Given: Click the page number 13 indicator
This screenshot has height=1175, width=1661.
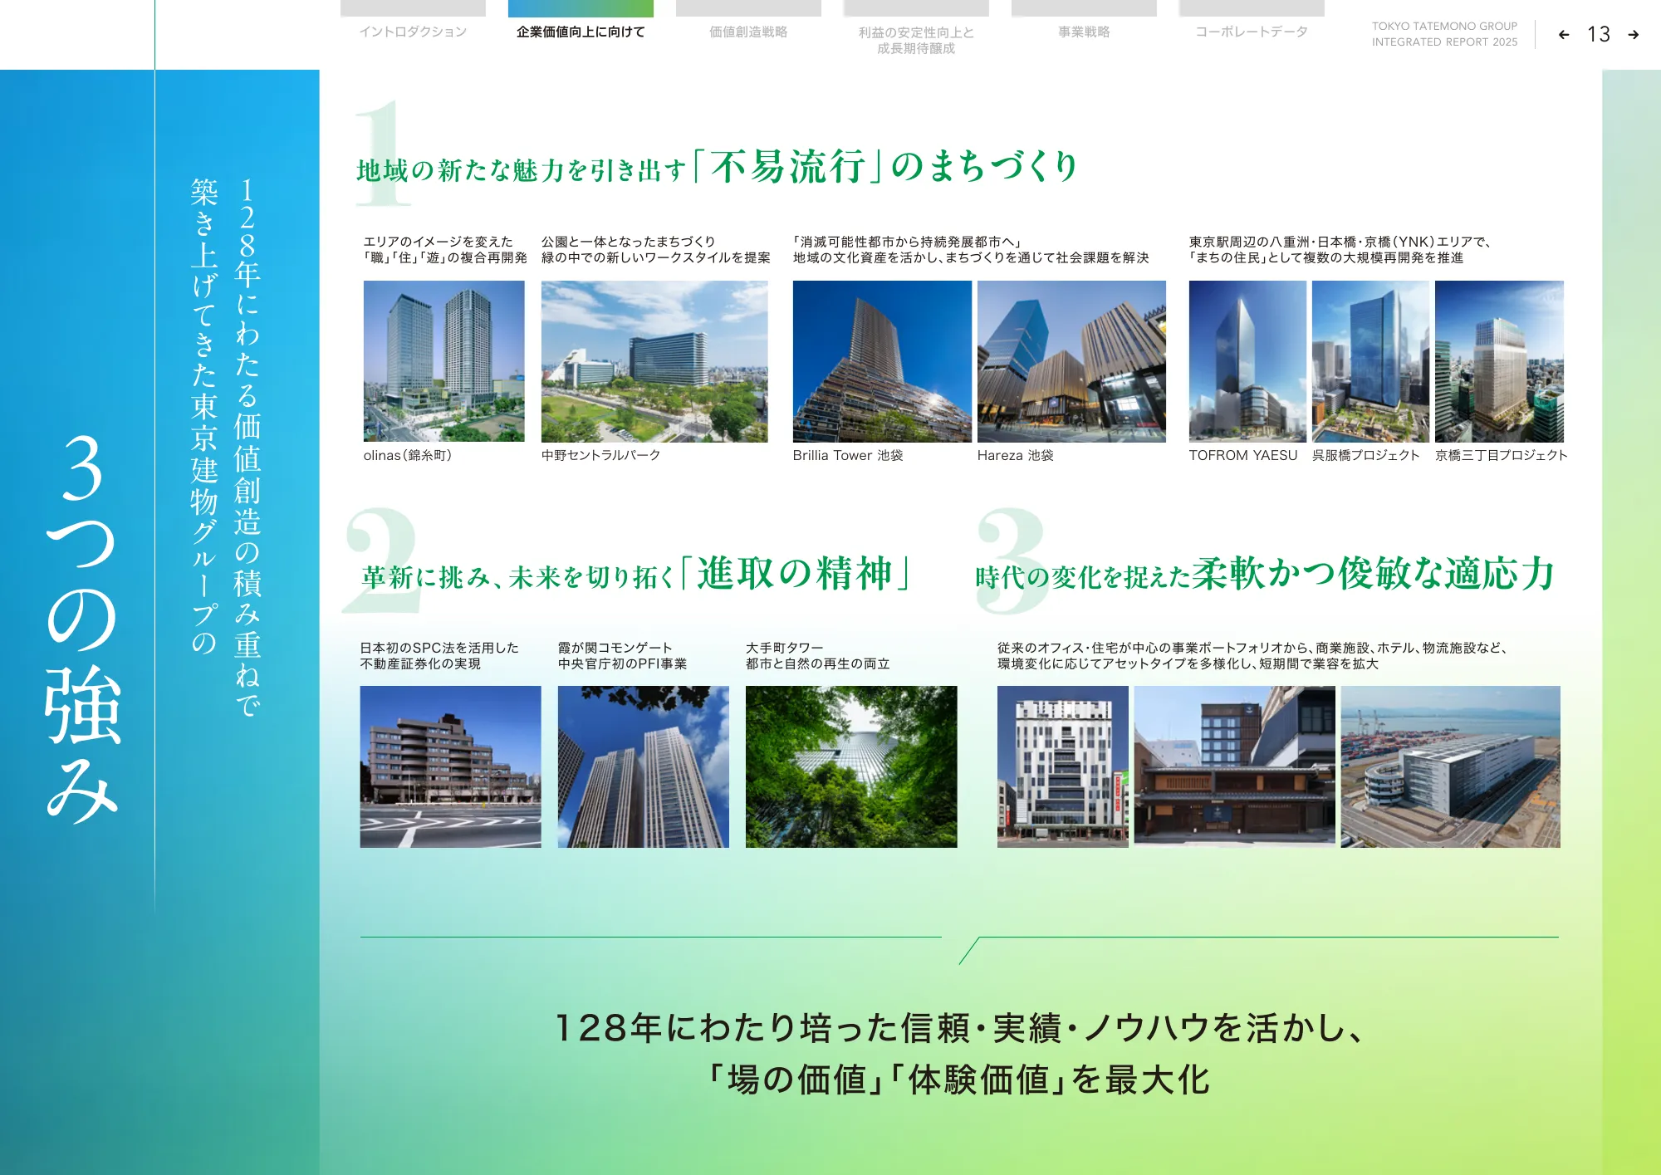Looking at the screenshot, I should [1599, 35].
